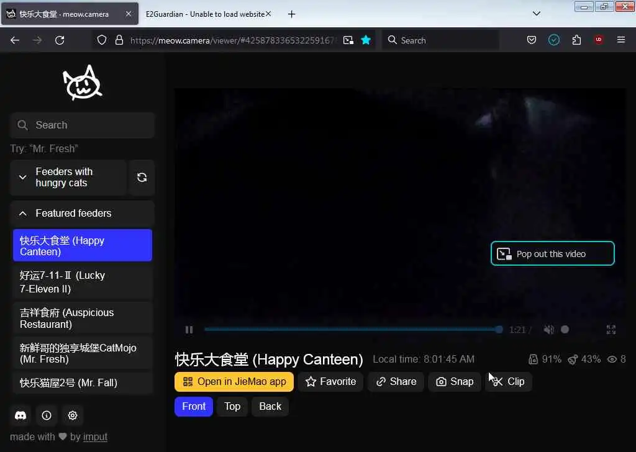636x452 pixels.
Task: Click picture-in-picture icon in address bar
Action: 348,40
